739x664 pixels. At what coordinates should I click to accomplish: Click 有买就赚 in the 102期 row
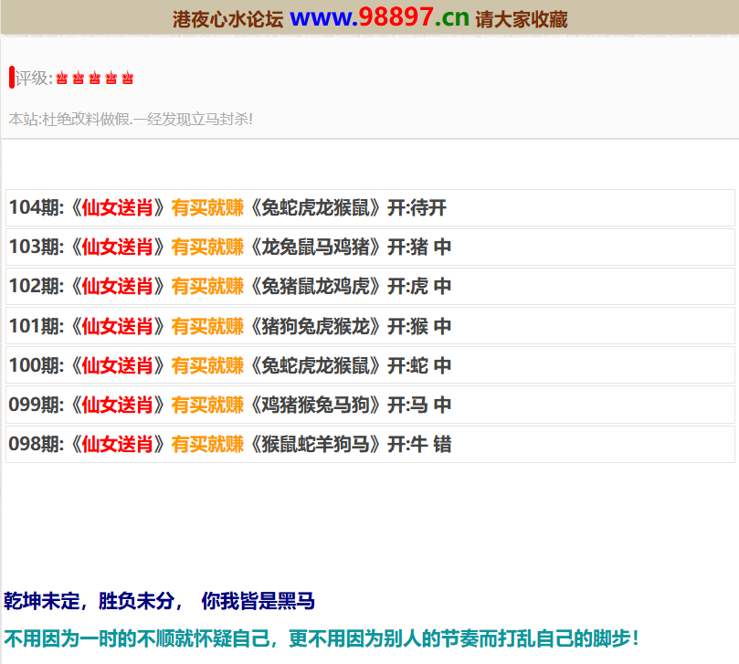point(207,286)
